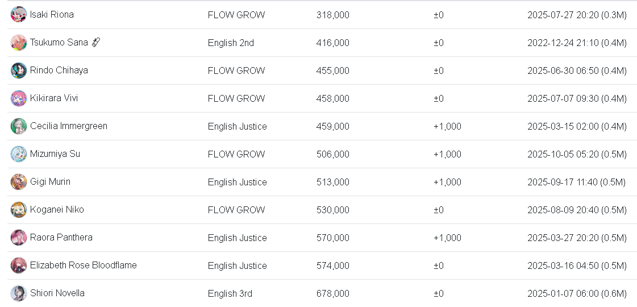Click Mizumiya Su's avatar icon
637x307 pixels.
pos(18,154)
